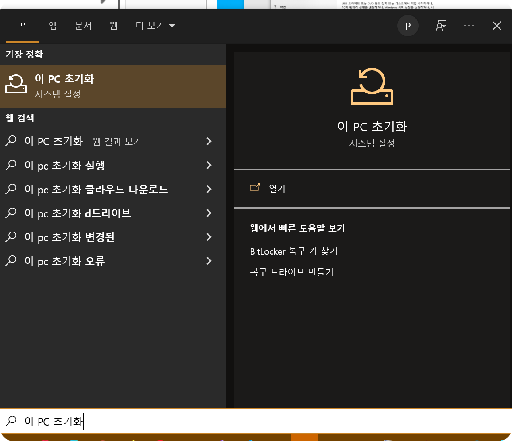
Task: Click the large reset PC icon in preview pane
Action: coord(372,86)
